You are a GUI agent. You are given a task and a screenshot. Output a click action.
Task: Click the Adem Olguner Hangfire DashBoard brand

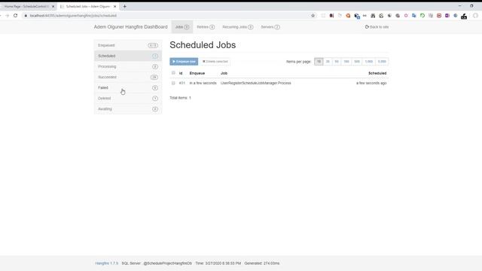[130, 27]
